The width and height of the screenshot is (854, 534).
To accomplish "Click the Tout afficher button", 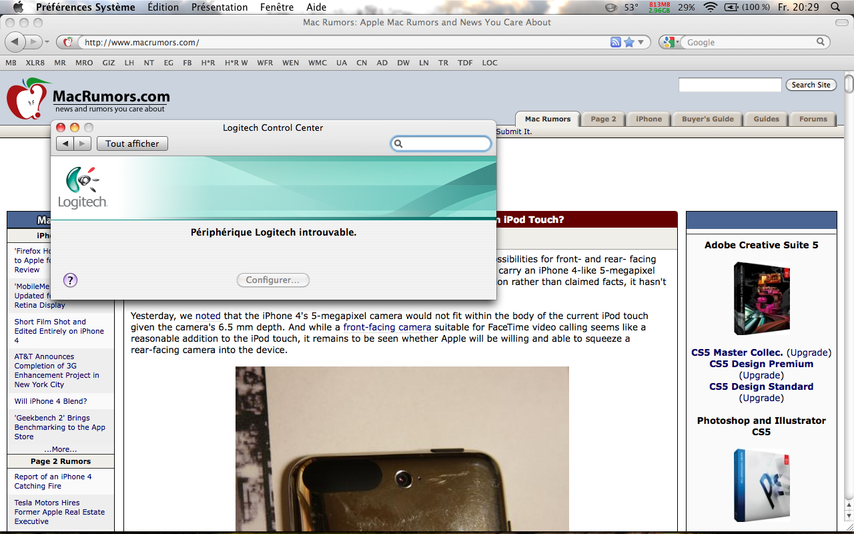I will 132,144.
